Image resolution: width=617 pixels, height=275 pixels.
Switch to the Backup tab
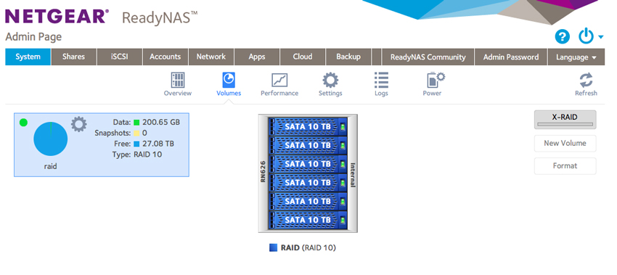click(348, 57)
